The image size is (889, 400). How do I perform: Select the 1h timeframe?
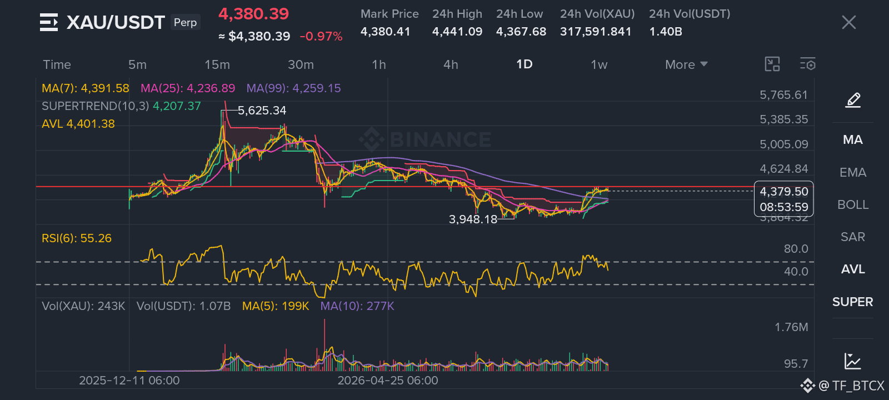click(379, 64)
